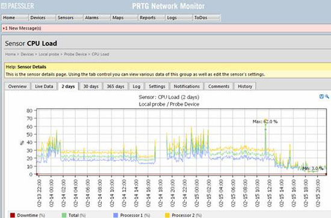Switch to the 365 days tab
Screen dimensions: 331x218
[x=116, y=86]
